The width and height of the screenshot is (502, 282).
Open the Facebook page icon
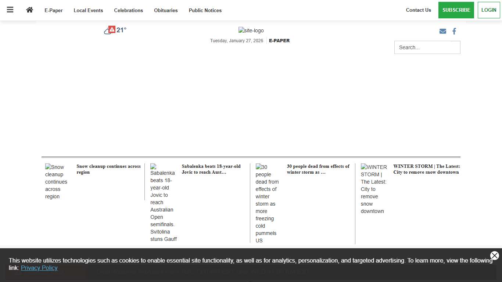454,31
